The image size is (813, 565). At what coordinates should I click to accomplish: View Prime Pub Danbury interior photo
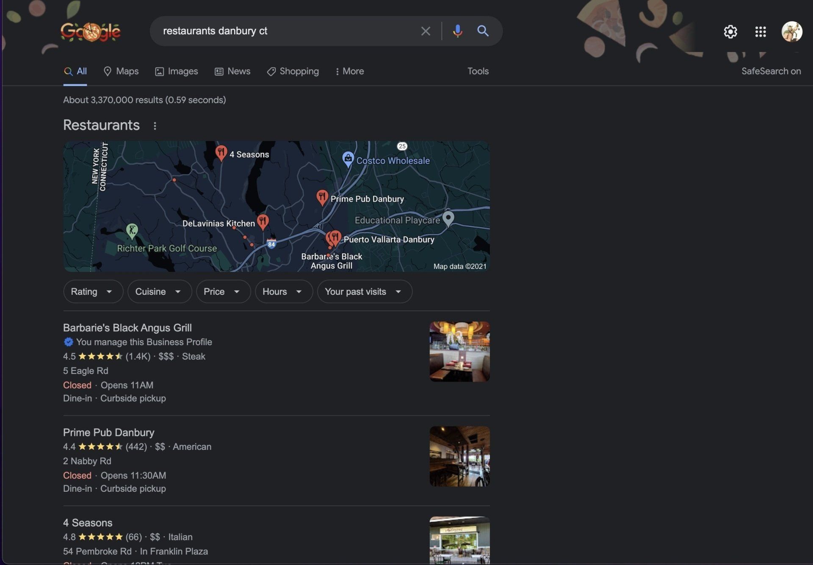[459, 456]
